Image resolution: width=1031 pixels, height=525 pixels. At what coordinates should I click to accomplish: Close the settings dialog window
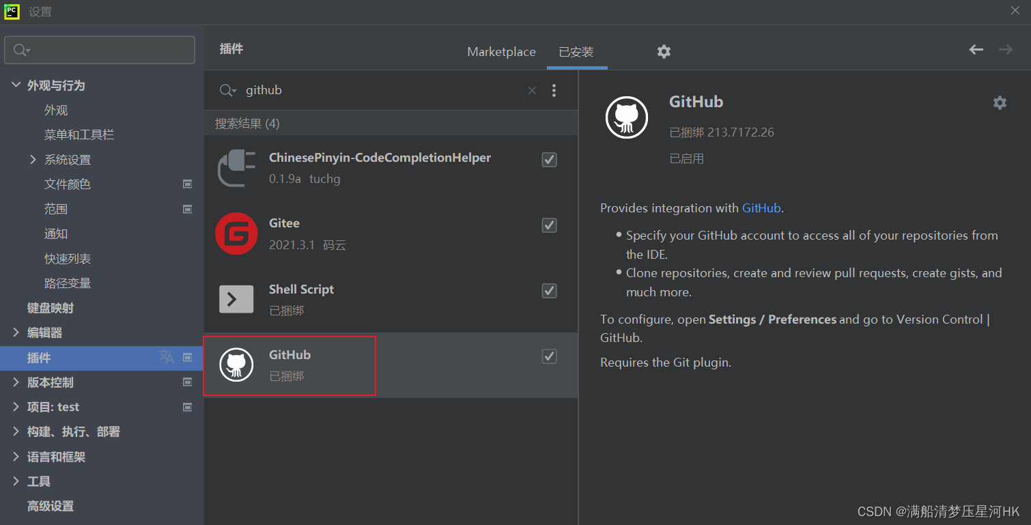pos(1015,10)
